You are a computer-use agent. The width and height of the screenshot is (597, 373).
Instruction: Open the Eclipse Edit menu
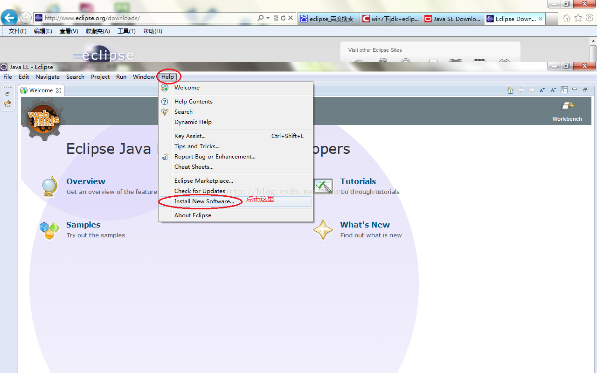click(x=24, y=77)
